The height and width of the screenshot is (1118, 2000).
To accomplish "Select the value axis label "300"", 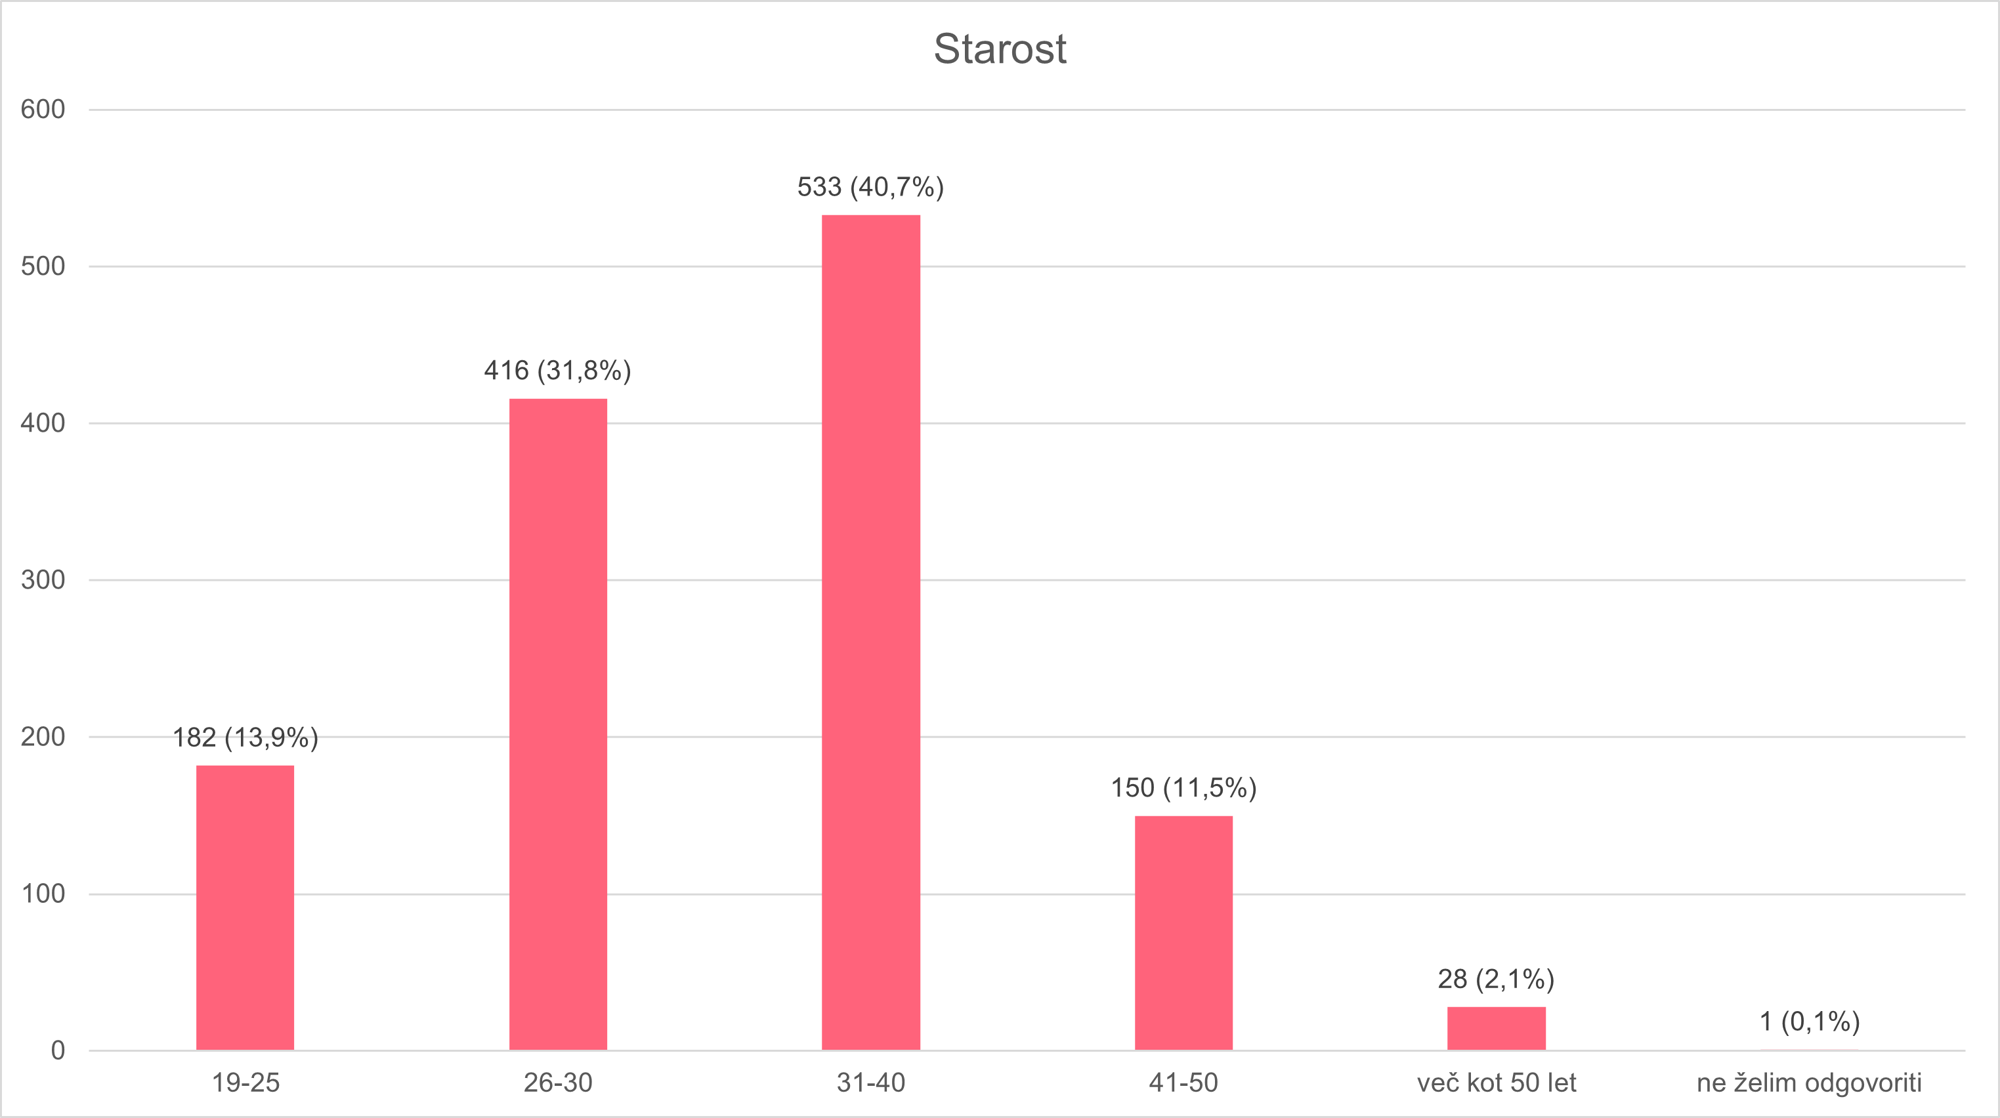I will pyautogui.click(x=43, y=579).
